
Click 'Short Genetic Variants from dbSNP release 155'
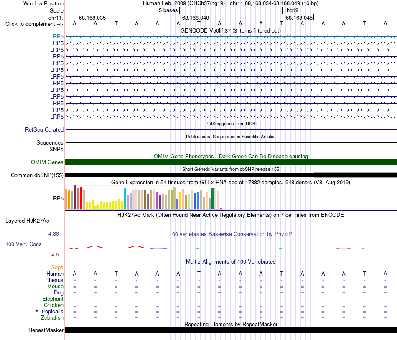[x=231, y=169]
